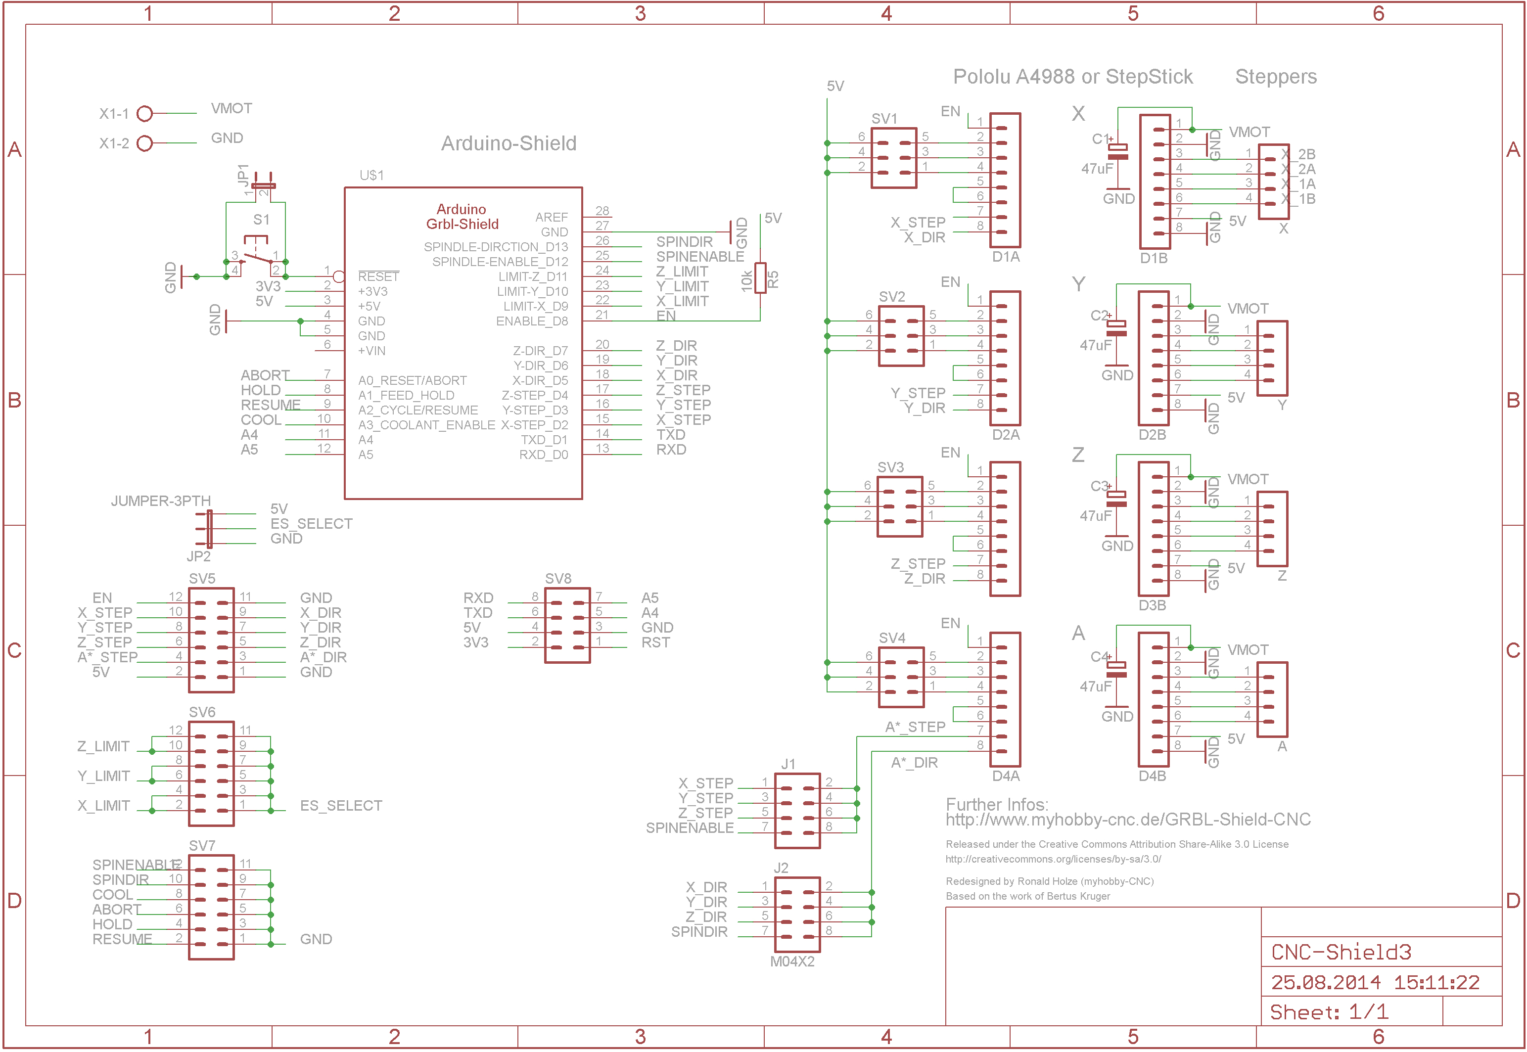1527x1052 pixels.
Task: Click the 'Released under the Creative Commons' line
Action: [x=1116, y=844]
